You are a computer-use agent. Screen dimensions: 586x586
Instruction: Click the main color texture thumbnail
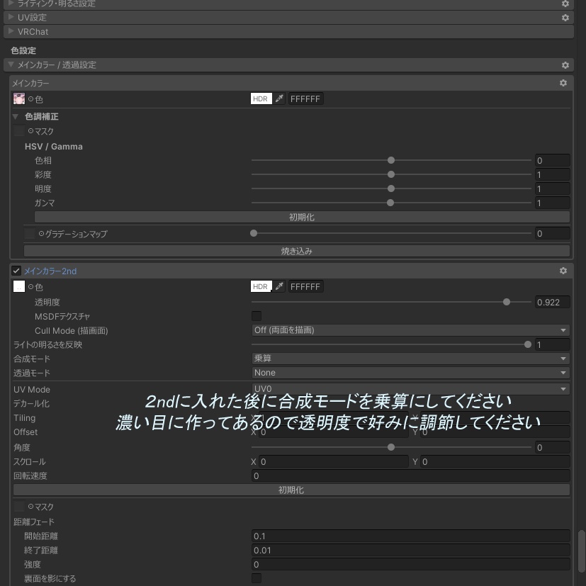[19, 98]
